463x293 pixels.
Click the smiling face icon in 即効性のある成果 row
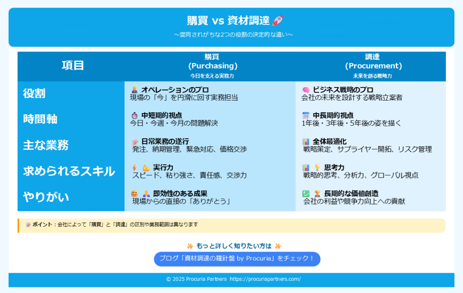134,193
